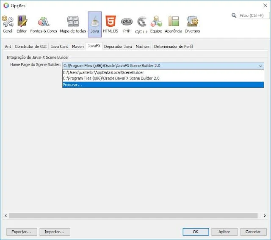Click the Aplicar button
271x240 pixels.
click(224, 232)
